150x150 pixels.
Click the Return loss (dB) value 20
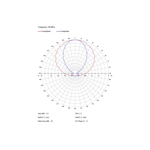52,121
